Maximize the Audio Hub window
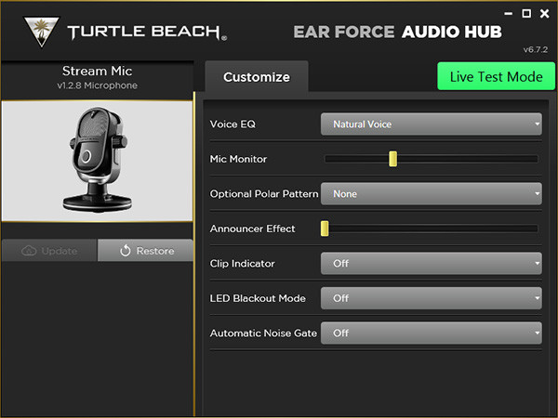 tap(526, 14)
